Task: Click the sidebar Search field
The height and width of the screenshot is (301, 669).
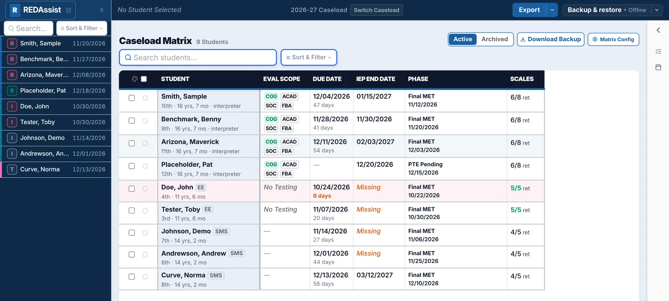Action: [x=28, y=28]
